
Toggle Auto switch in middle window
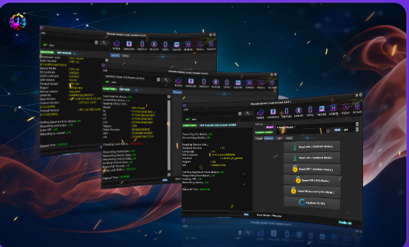pyautogui.click(x=107, y=82)
